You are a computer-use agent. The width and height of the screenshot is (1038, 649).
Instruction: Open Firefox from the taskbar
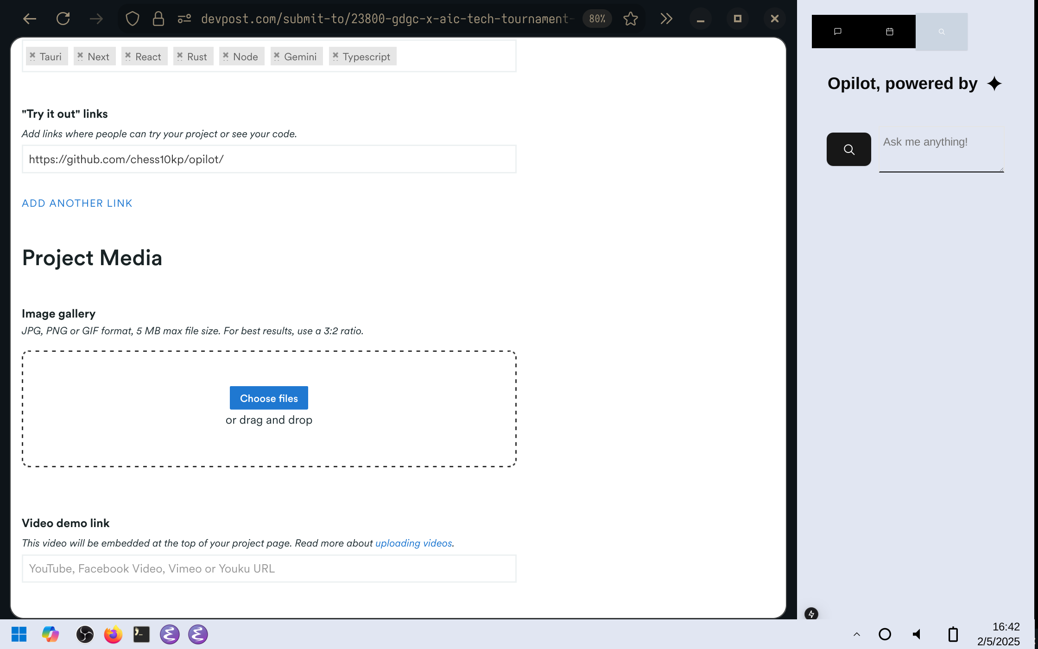coord(113,634)
